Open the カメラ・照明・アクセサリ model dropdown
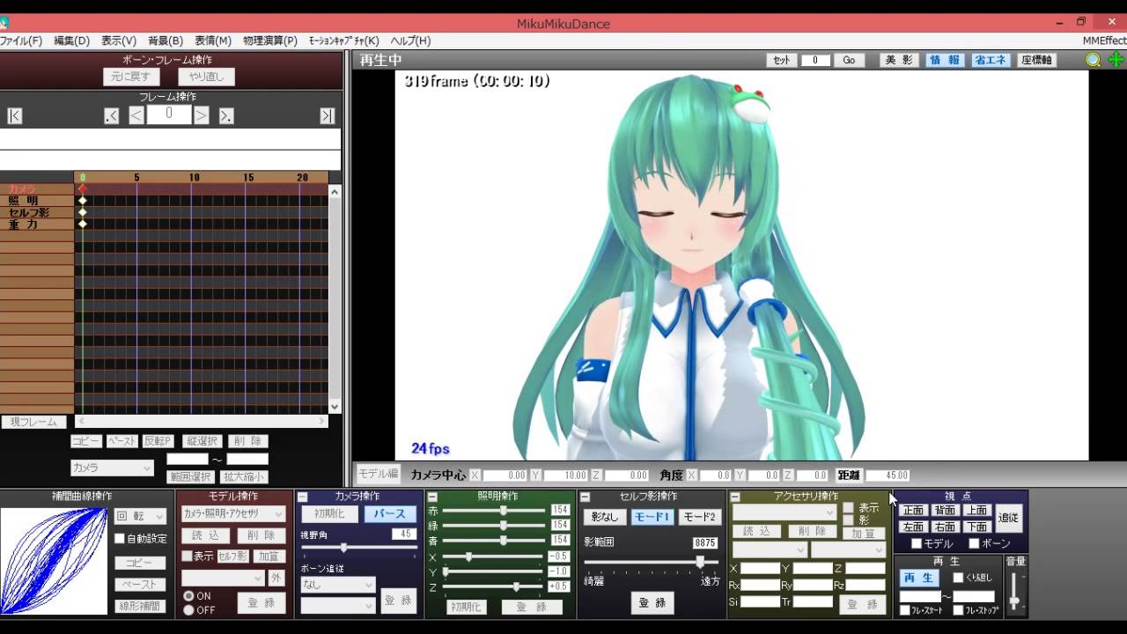The width and height of the screenshot is (1127, 634). click(233, 513)
